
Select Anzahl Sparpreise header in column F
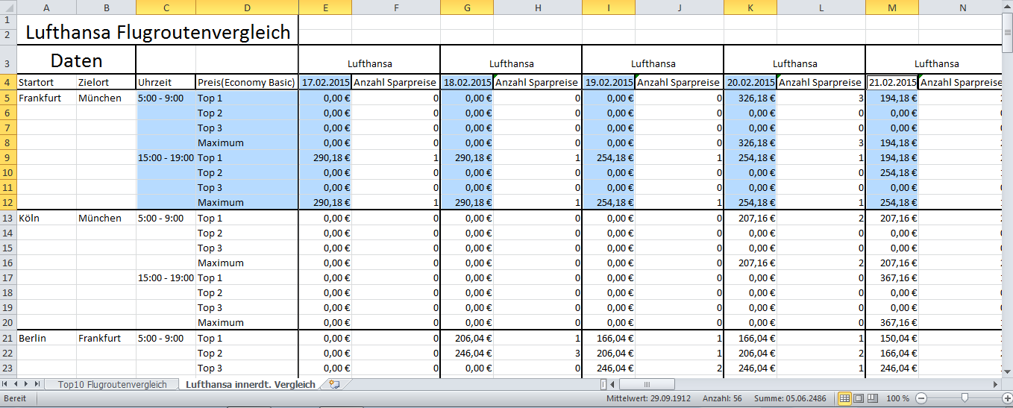click(x=396, y=83)
